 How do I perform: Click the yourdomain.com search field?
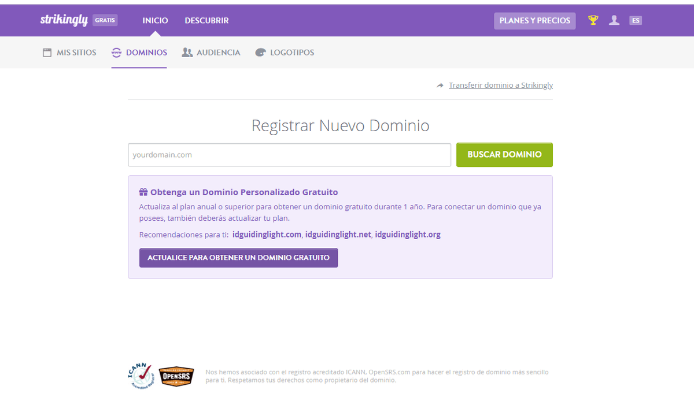click(289, 154)
